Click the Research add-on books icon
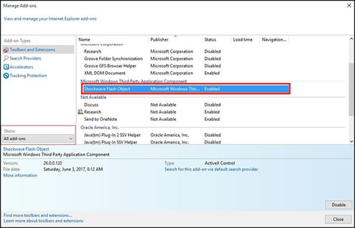This screenshot has height=228, width=355. pyautogui.click(x=80, y=112)
